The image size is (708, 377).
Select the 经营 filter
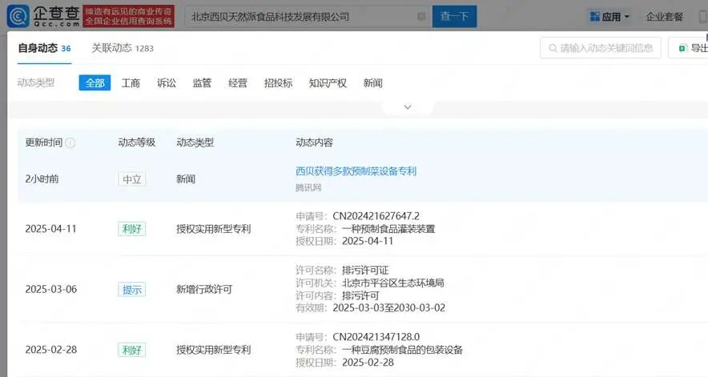(238, 83)
